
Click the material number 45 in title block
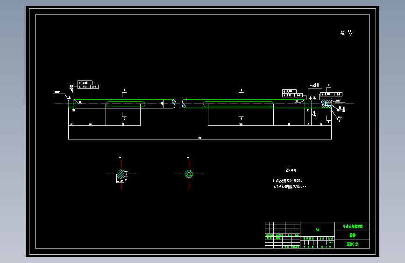[318, 230]
